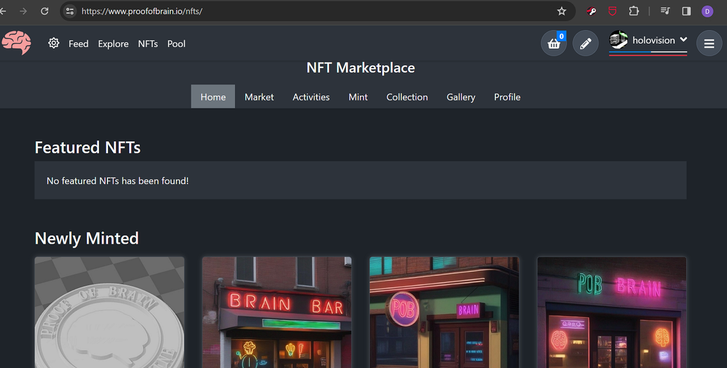Go to the Explore page
The height and width of the screenshot is (368, 727).
[113, 44]
